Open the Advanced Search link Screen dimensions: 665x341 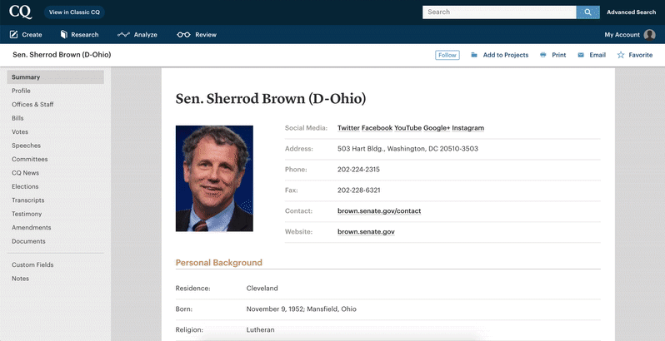coord(631,12)
